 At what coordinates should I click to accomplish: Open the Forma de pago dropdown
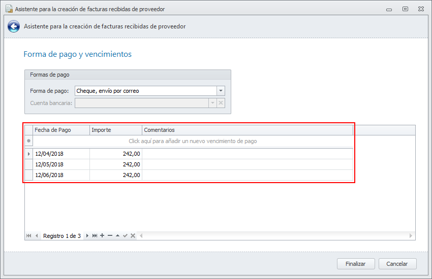click(221, 91)
